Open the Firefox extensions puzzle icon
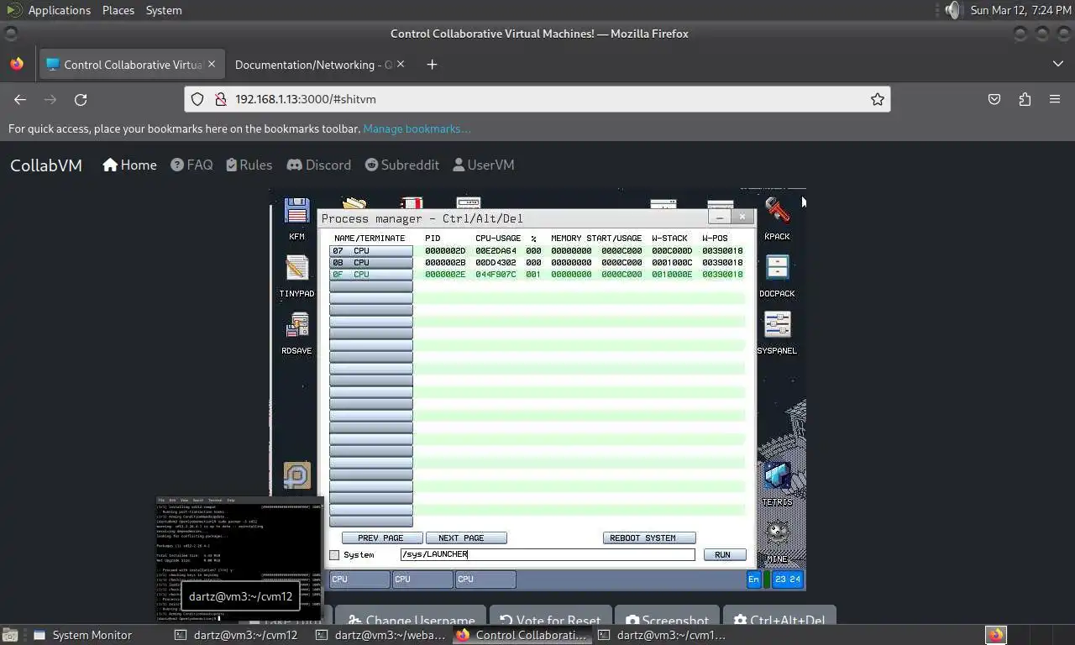Image resolution: width=1075 pixels, height=645 pixels. [1025, 99]
